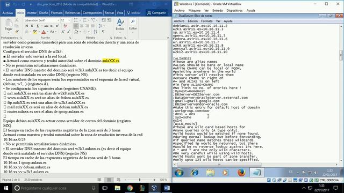The image size is (344, 193).
Task: Toggle center paragraph alignment
Action: click(81, 26)
